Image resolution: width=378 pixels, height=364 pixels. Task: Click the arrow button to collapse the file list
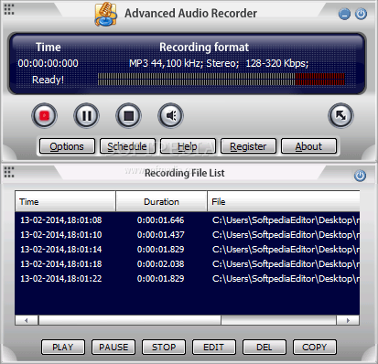(x=340, y=115)
